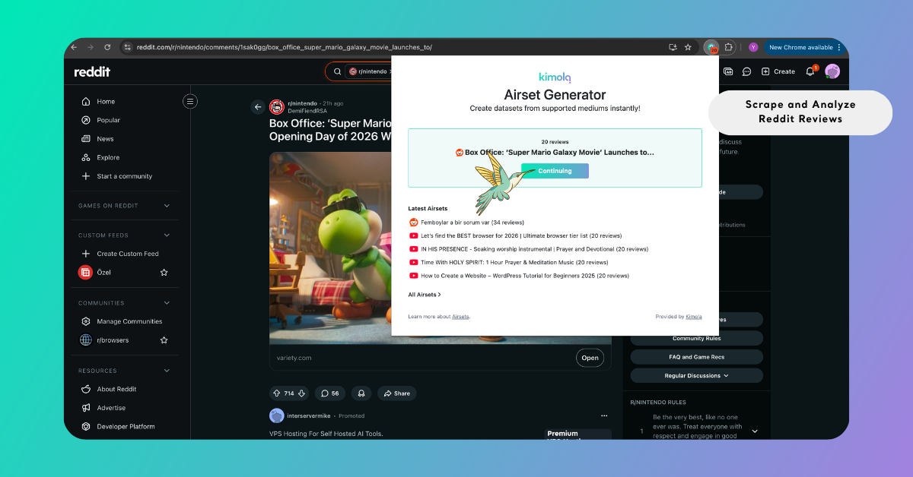Screen dimensions: 913x477
Task: Open notifications bell
Action: [810, 71]
